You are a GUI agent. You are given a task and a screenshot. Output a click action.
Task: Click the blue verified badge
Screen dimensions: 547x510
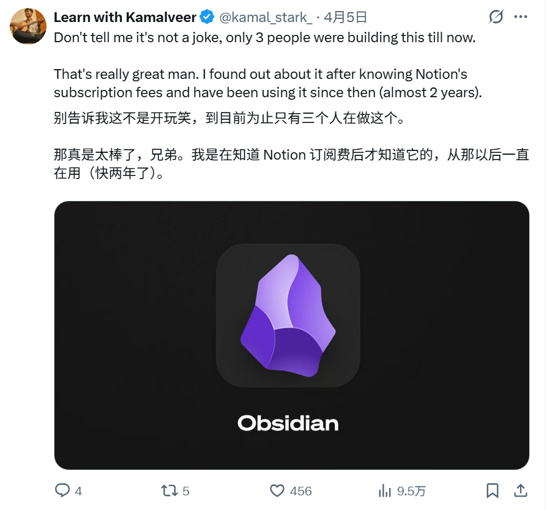[208, 17]
